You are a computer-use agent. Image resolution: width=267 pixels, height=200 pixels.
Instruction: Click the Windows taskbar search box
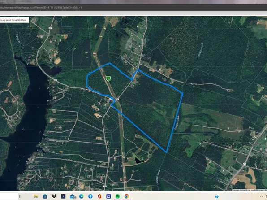pos(9,196)
